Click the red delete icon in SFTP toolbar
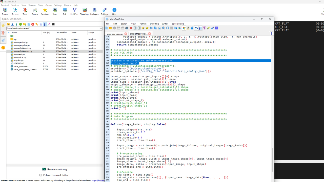324x182 pixels. (x=33, y=24)
